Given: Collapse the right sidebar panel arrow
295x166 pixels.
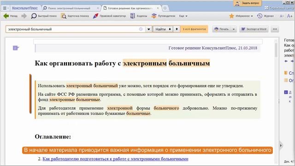Looking at the screenshot, I should [281, 145].
